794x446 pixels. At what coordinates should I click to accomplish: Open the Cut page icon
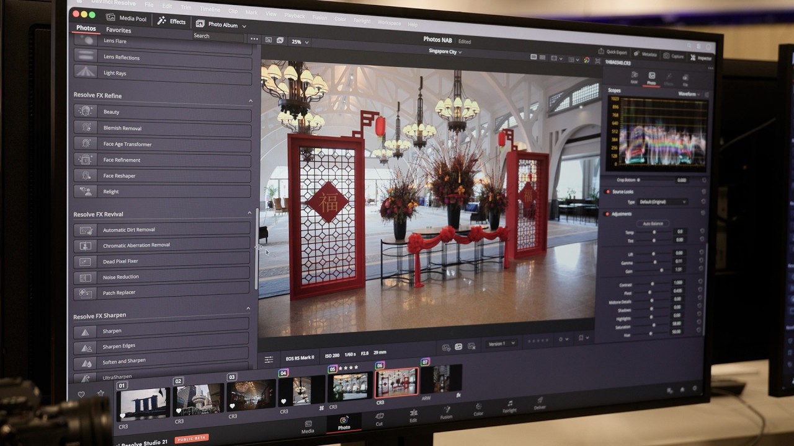[379, 416]
